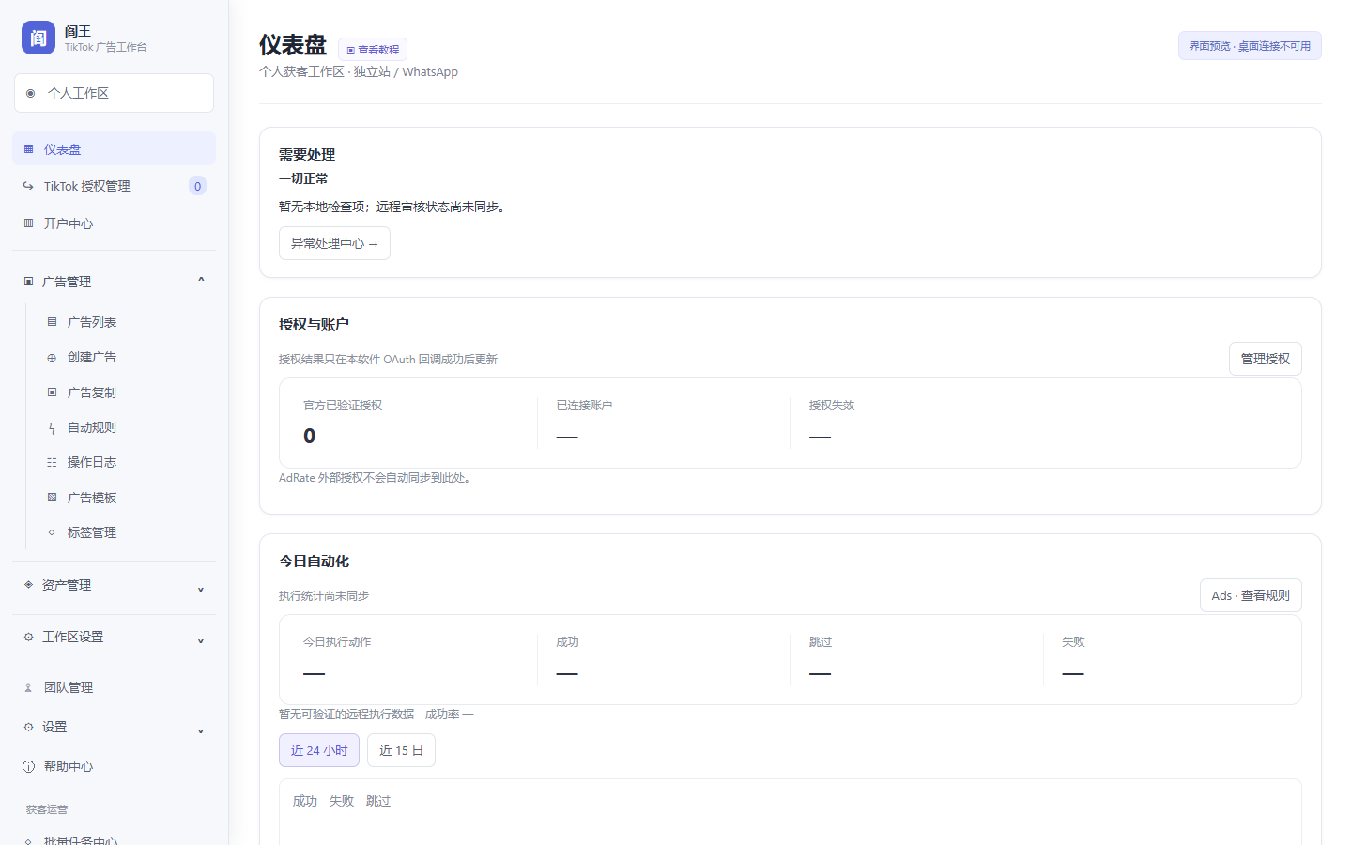
Task: Click the 操作日志 log icon
Action: click(x=52, y=462)
